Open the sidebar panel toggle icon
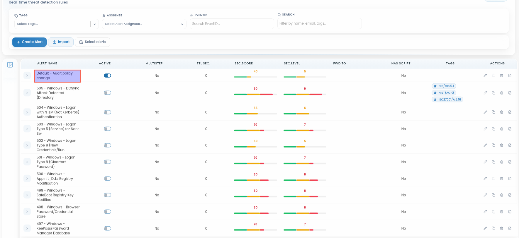The image size is (519, 238). [10, 65]
